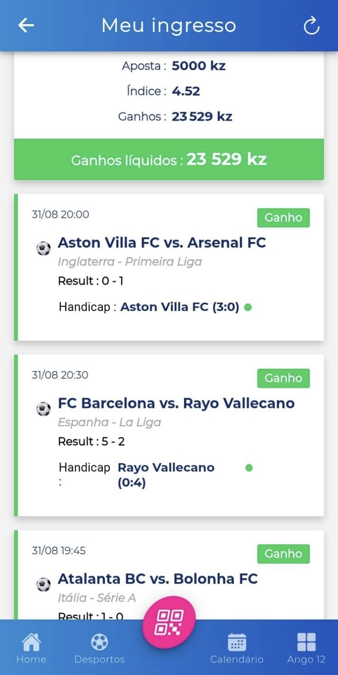Click green status dot next to Aston Villa handicap
This screenshot has width=338, height=675.
tap(248, 307)
